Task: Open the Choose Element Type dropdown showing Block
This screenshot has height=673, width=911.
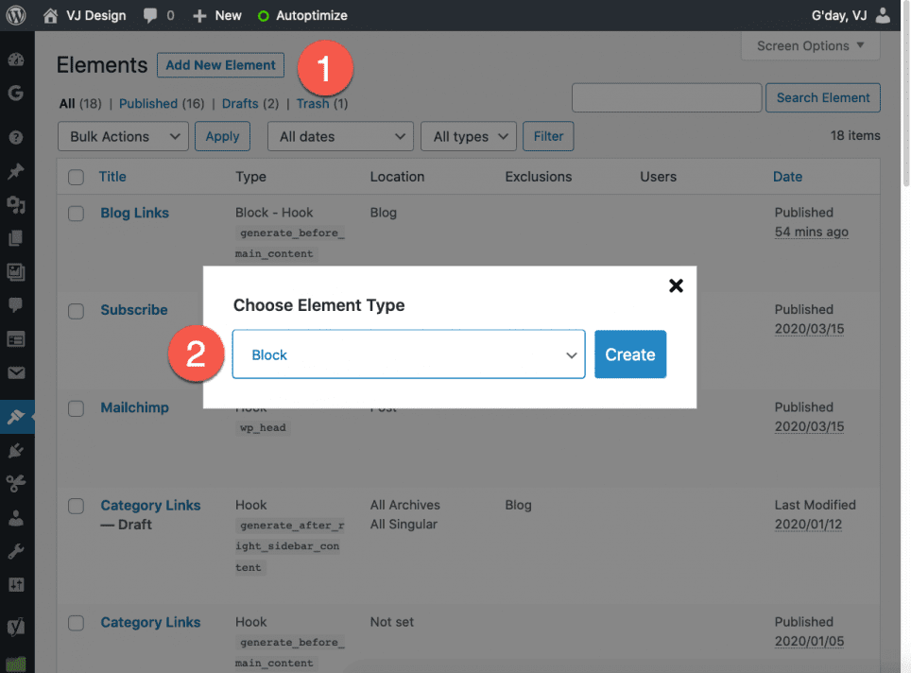Action: pyautogui.click(x=408, y=354)
